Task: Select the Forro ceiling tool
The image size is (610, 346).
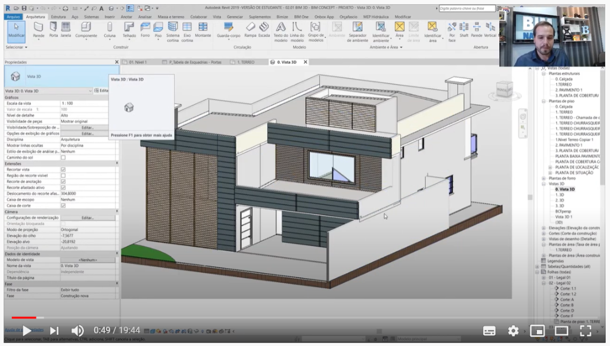Action: pyautogui.click(x=145, y=30)
